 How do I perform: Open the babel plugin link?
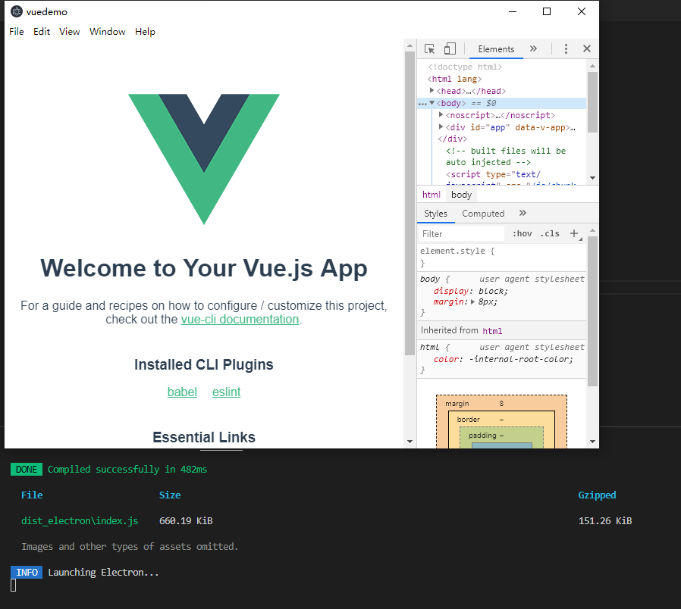tap(182, 392)
